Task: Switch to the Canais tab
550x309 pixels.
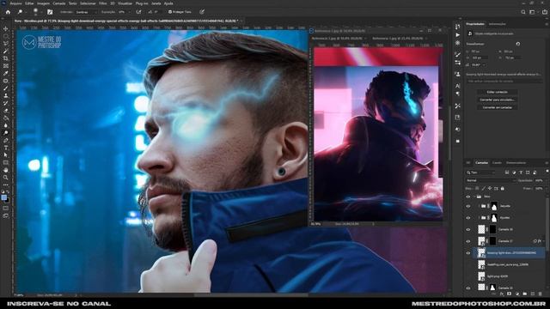Action: coord(497,163)
